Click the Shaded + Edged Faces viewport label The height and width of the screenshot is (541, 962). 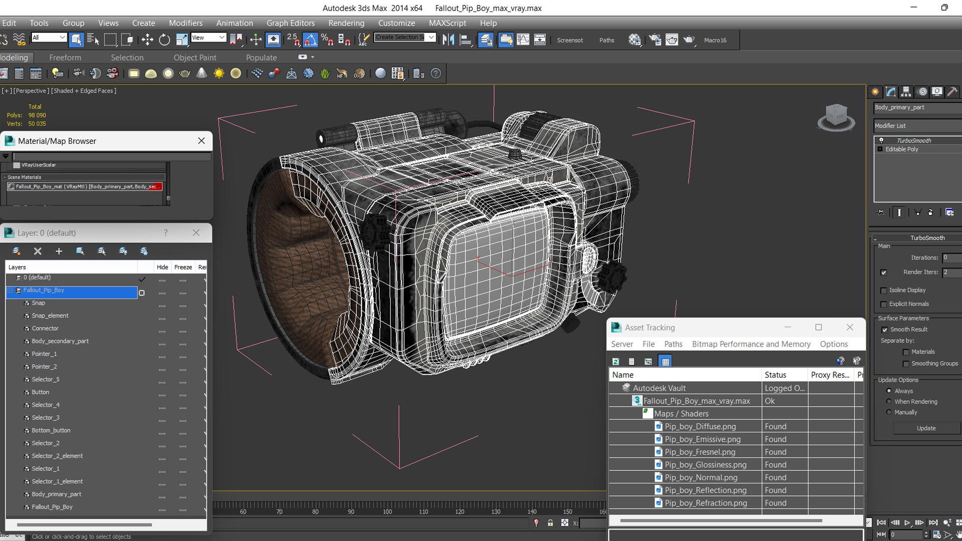84,91
